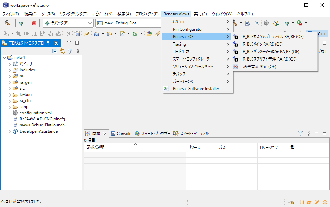Click the hammer Build button
This screenshot has width=330, height=207.
point(7,23)
